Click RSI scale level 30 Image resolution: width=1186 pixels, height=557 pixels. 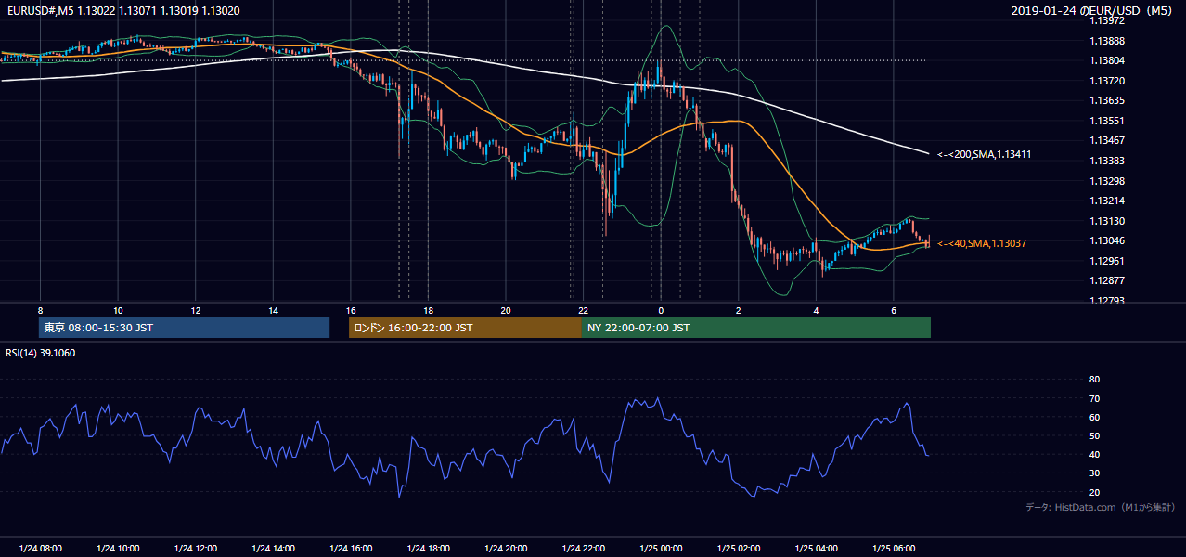[1094, 473]
